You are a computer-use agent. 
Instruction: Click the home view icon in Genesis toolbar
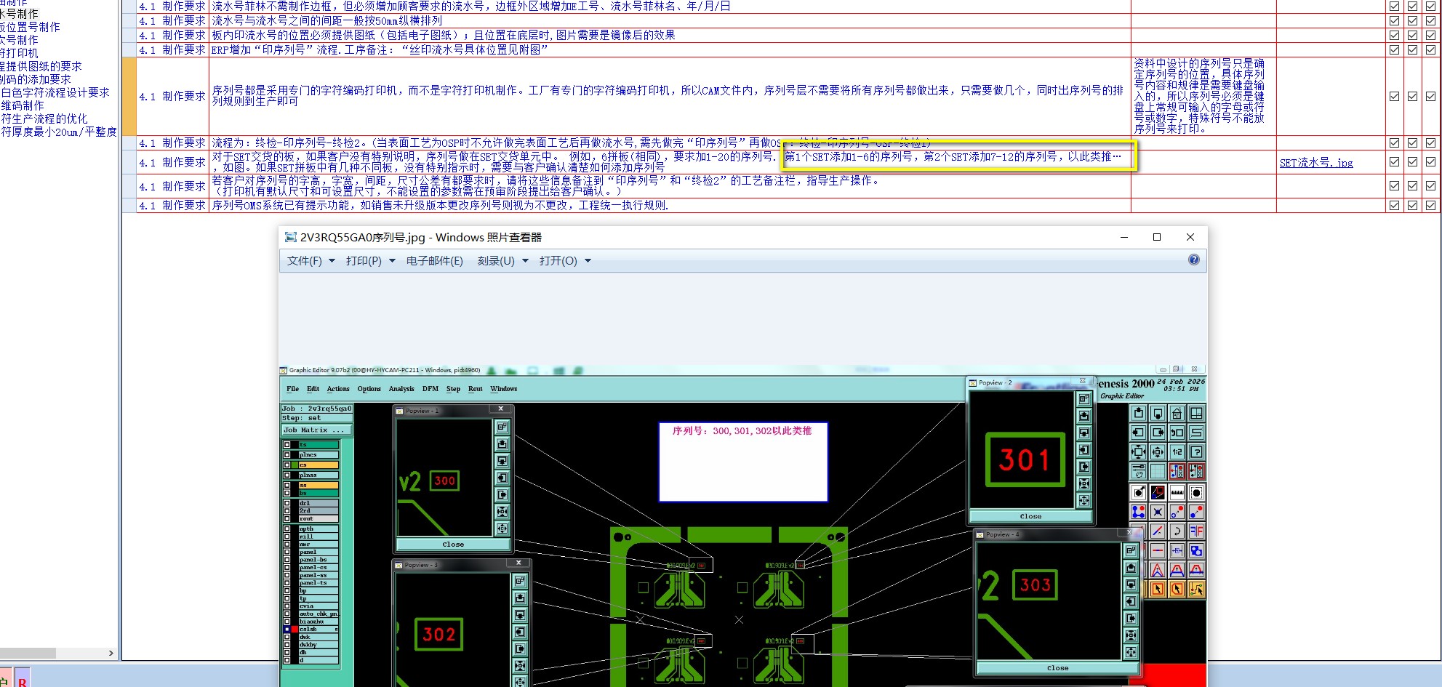(x=1177, y=413)
